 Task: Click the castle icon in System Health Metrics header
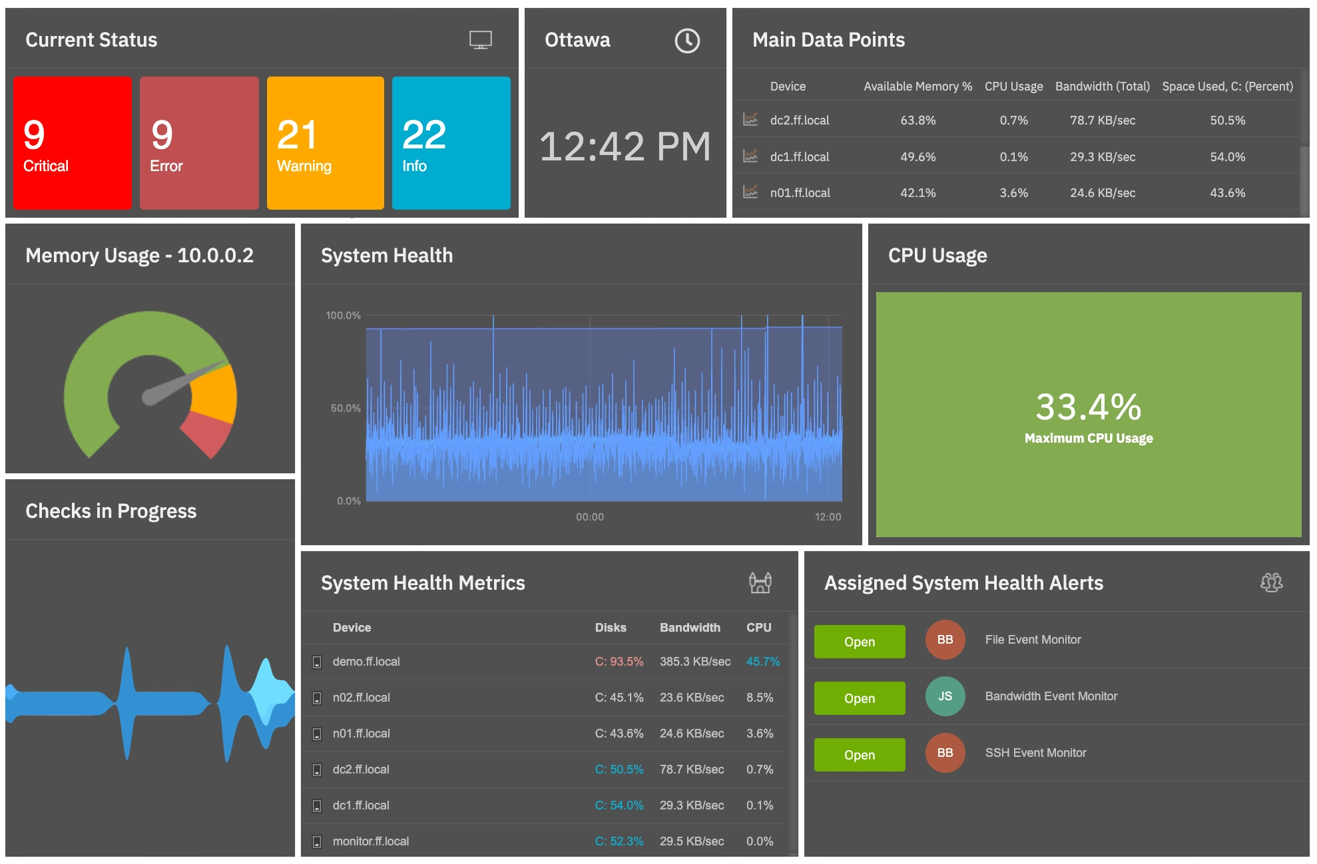[x=760, y=582]
